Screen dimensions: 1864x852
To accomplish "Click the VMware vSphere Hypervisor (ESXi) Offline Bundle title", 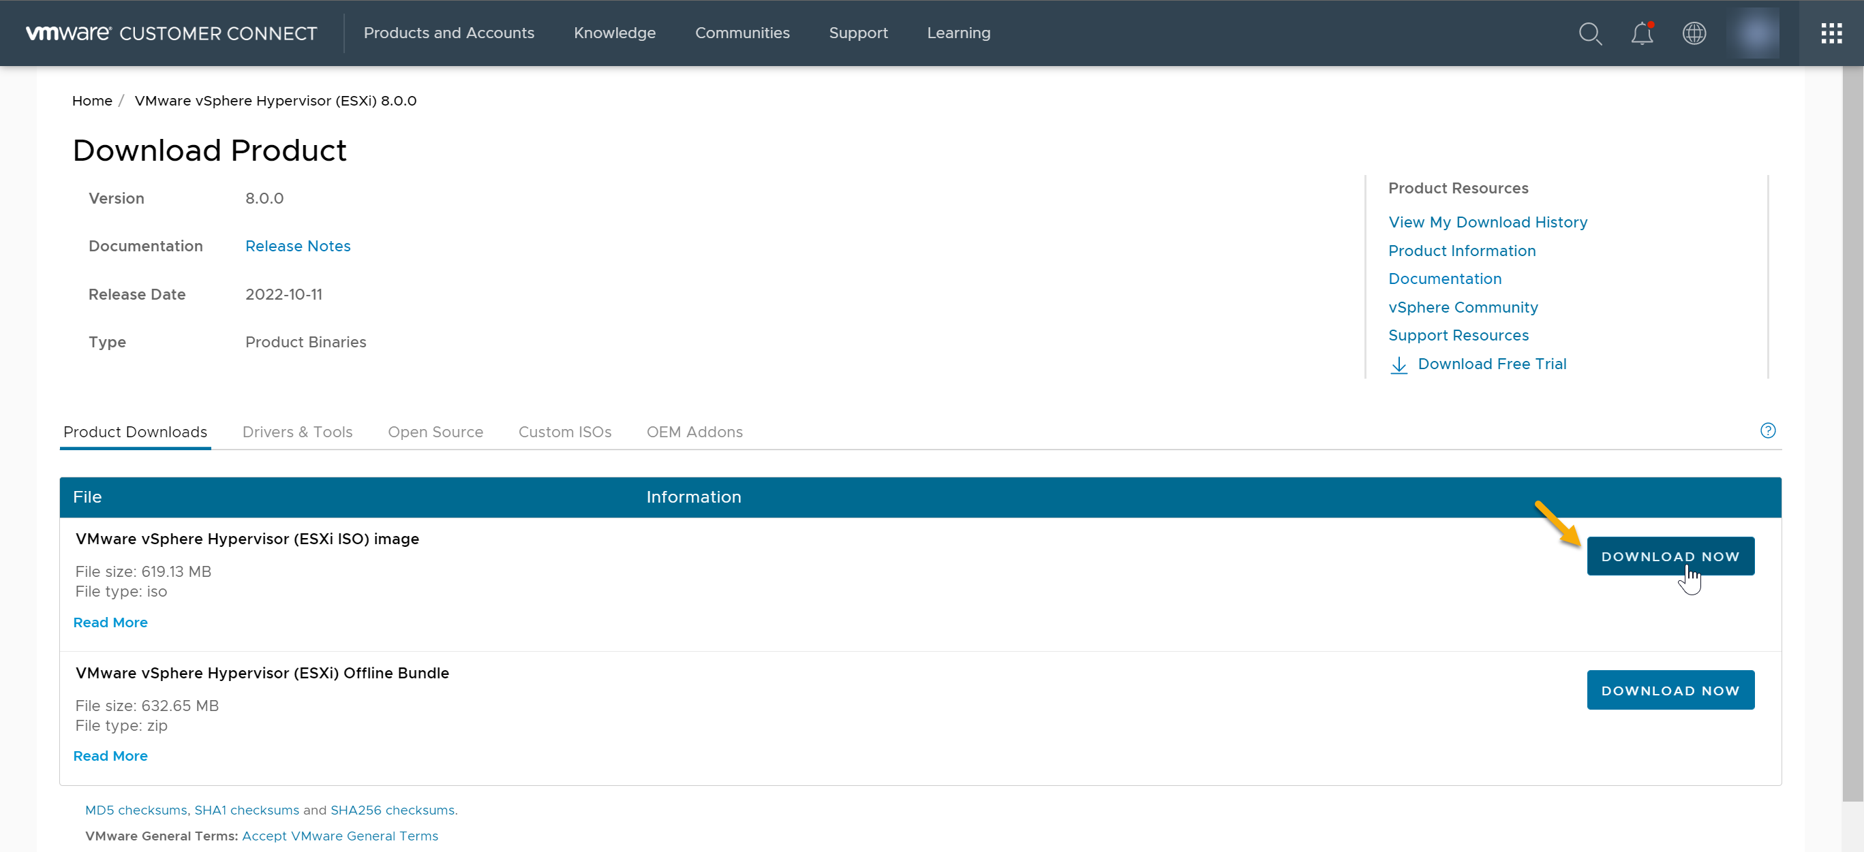I will (262, 674).
